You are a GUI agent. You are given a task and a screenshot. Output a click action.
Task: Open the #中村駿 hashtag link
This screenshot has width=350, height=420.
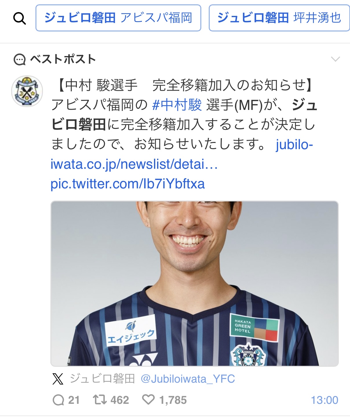pos(177,105)
